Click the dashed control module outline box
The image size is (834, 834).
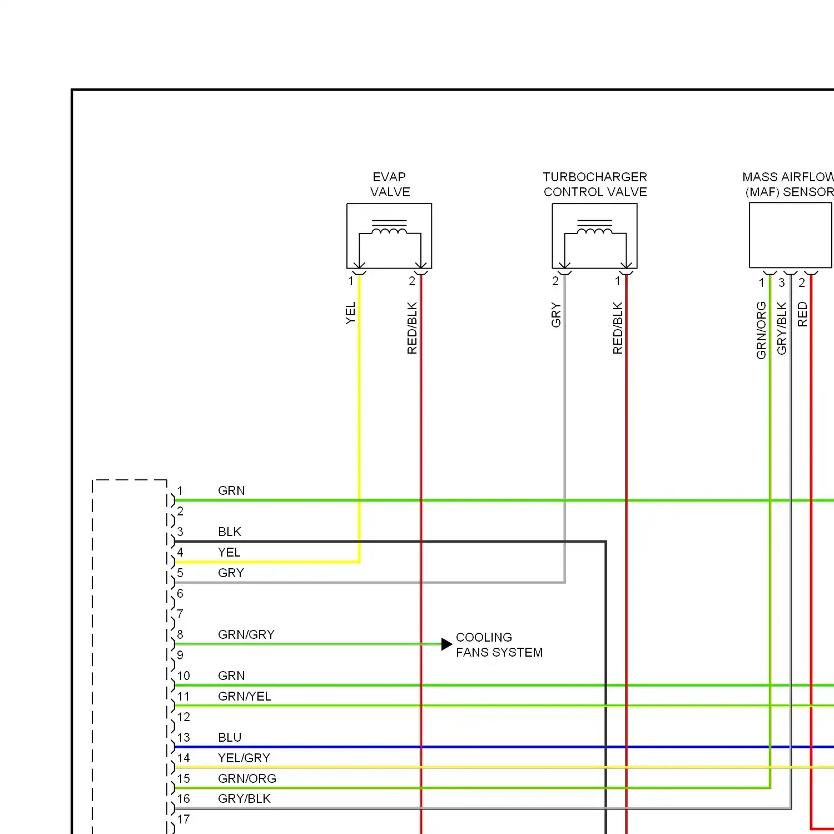[130, 656]
